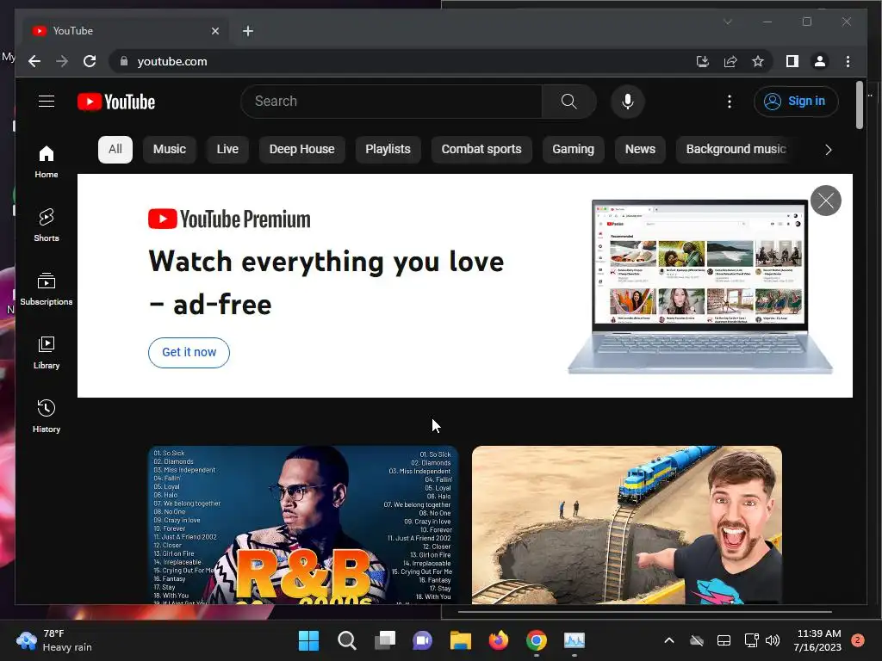Bookmark this page with star

(x=758, y=61)
